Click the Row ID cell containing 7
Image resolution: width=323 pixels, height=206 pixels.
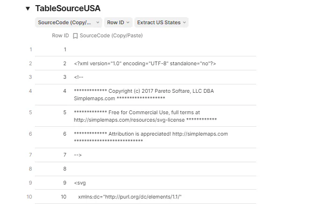65,154
